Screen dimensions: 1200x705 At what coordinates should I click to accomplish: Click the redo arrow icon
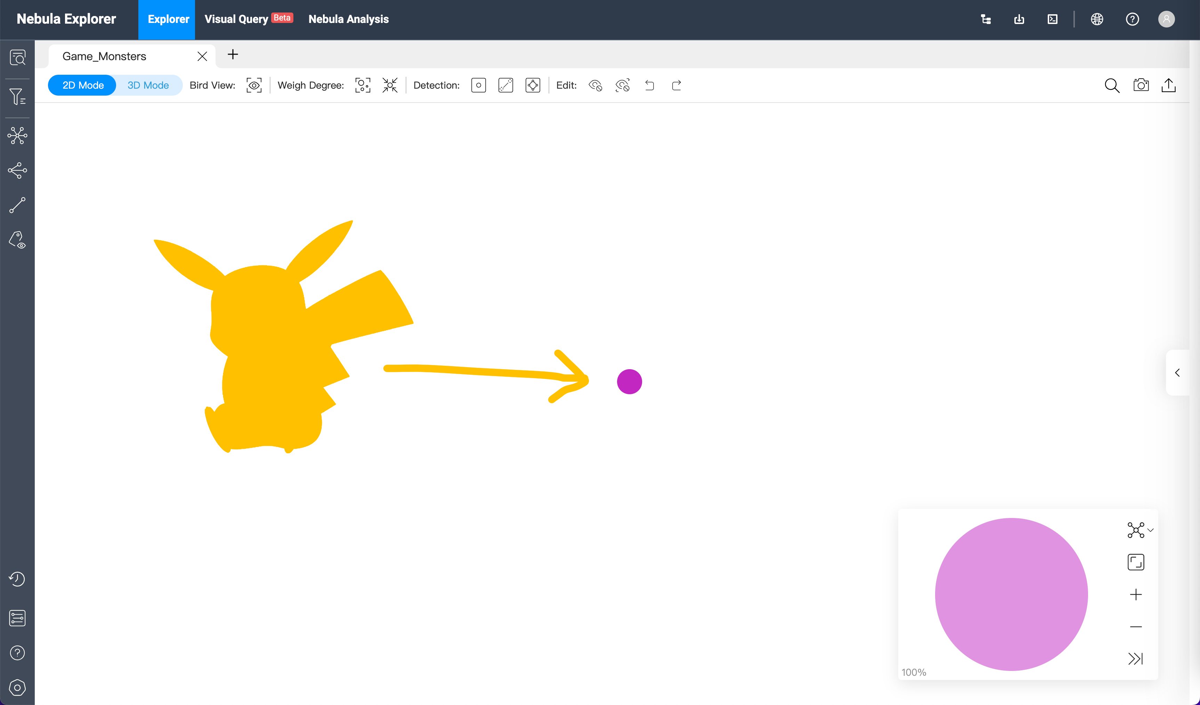click(677, 85)
